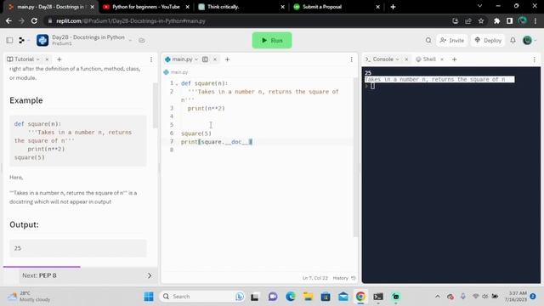544x306 pixels.
Task: Click the editor vertical scrollbar
Action: (355, 158)
